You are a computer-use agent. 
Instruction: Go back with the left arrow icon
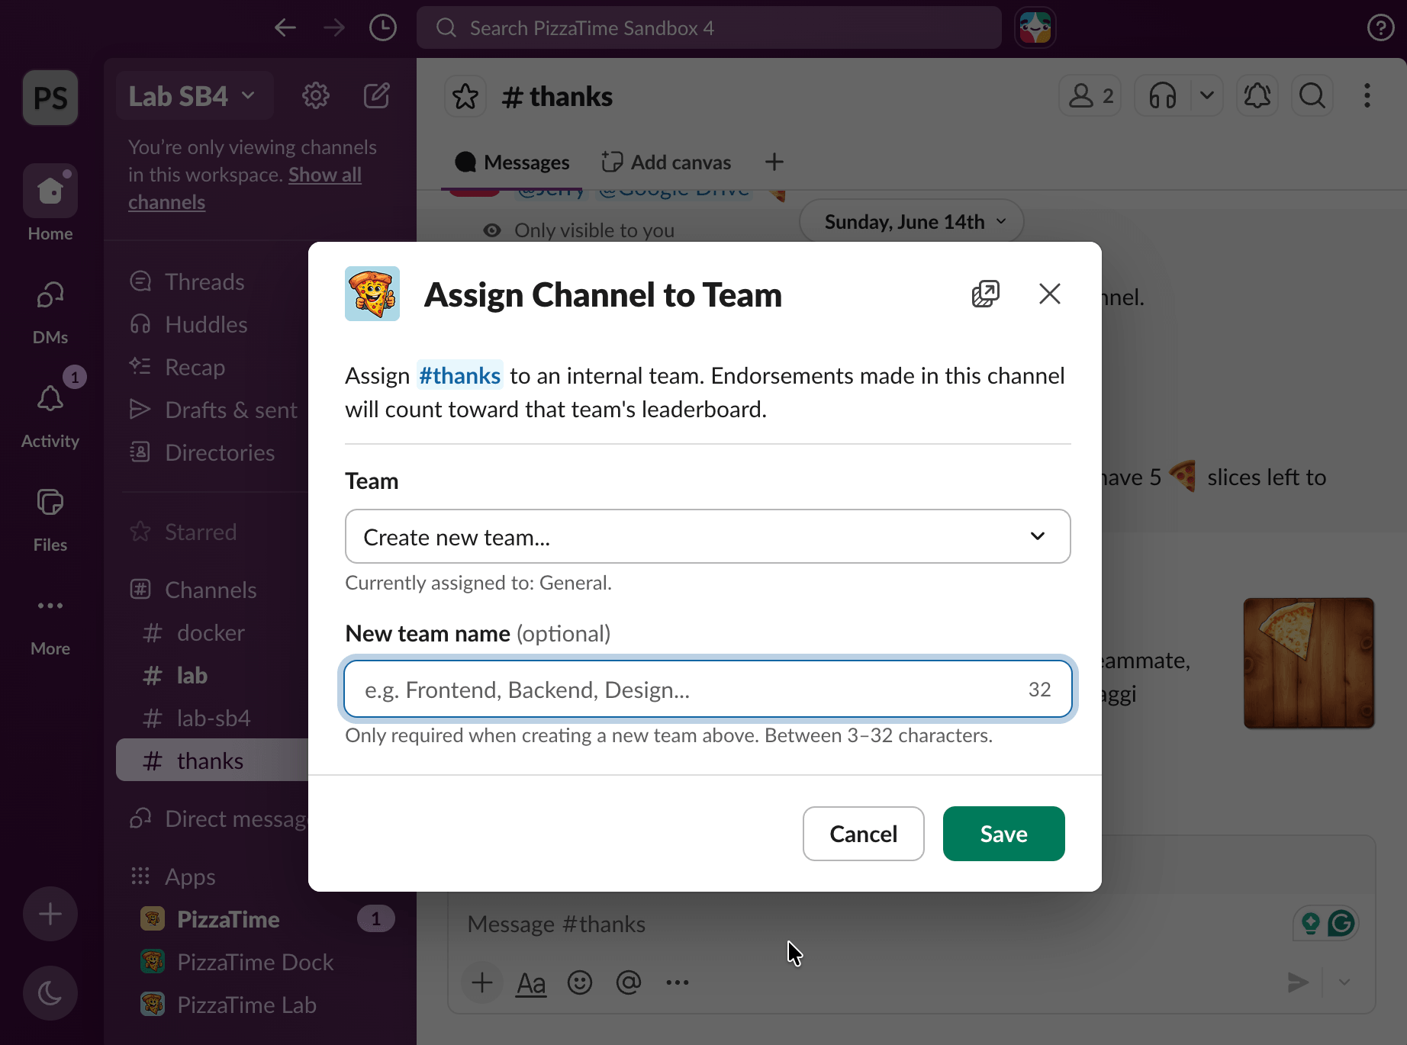click(x=285, y=28)
